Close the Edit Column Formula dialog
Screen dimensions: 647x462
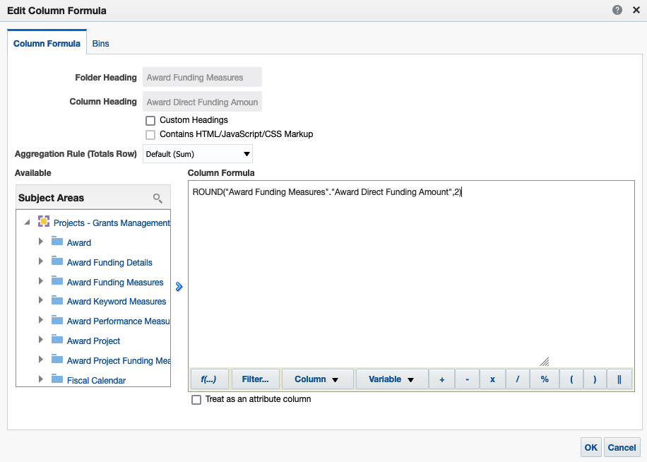(x=636, y=11)
